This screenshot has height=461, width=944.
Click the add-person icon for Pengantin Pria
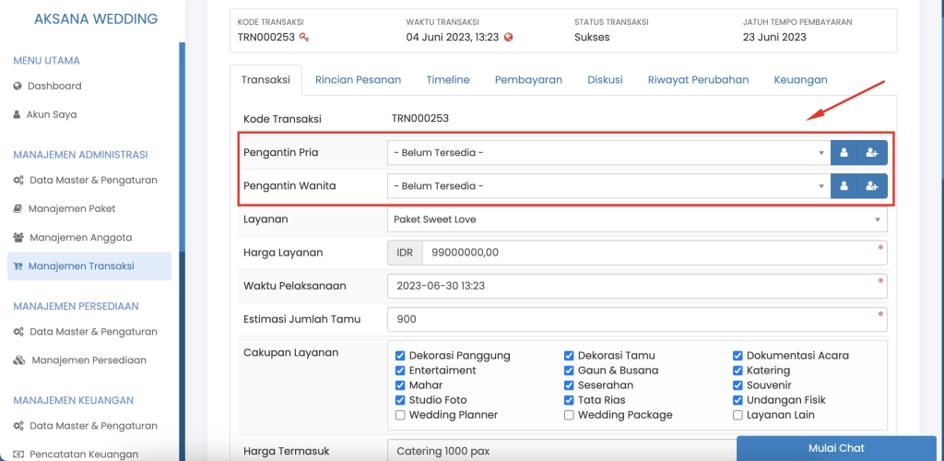872,153
